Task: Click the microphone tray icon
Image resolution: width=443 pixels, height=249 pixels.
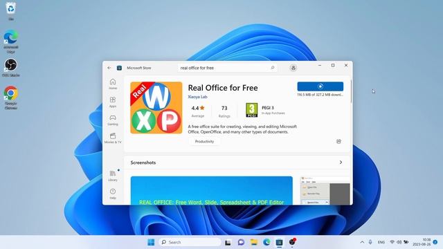Action: [370, 242]
